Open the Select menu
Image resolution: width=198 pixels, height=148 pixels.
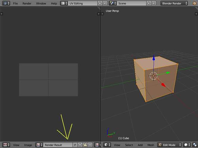click(129, 145)
